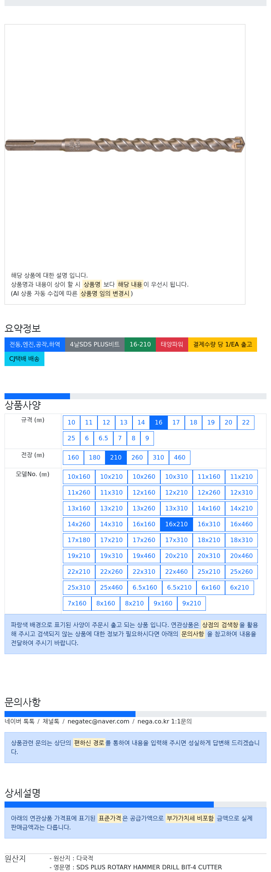This screenshot has width=271, height=872.
Task: Open the negatec@naver.com email link
Action: click(x=98, y=721)
